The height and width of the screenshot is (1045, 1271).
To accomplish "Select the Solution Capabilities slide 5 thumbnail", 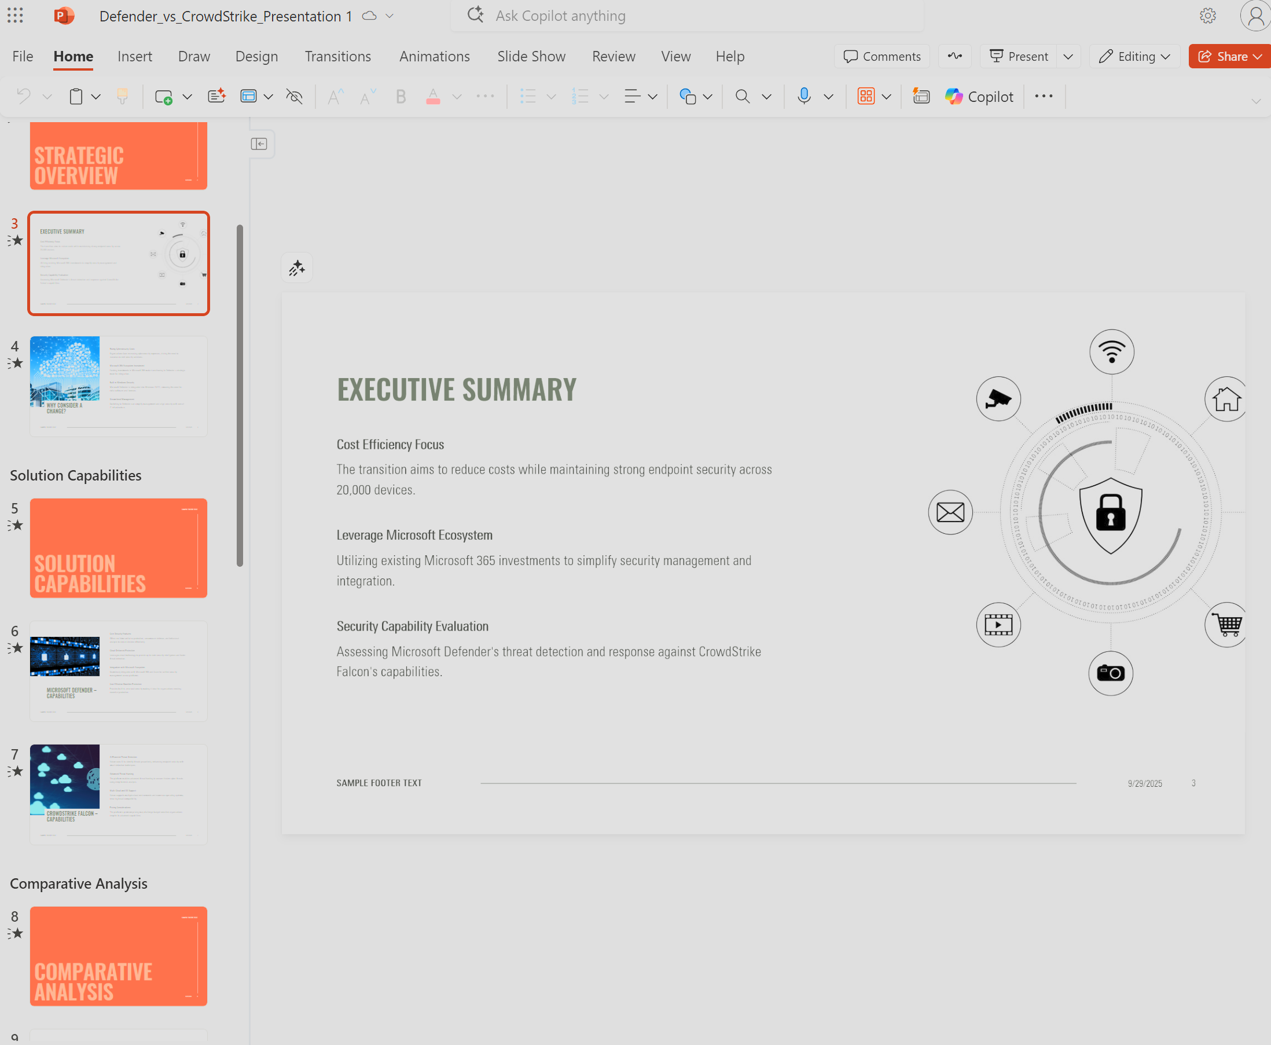I will coord(119,548).
